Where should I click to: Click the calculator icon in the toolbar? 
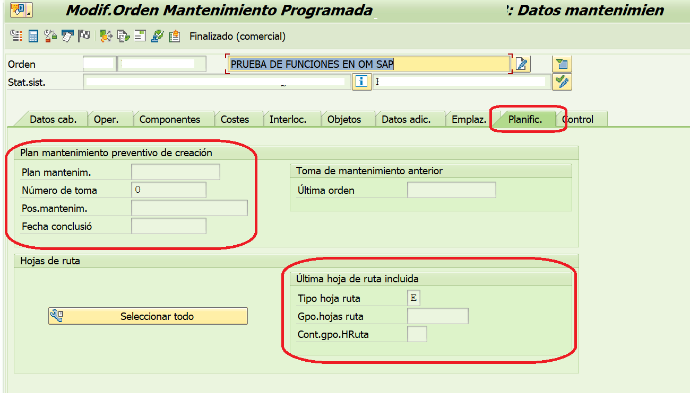point(33,36)
